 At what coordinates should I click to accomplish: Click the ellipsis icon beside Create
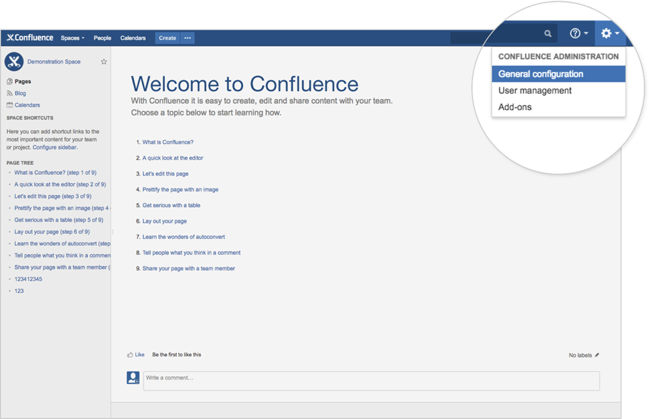pyautogui.click(x=187, y=38)
